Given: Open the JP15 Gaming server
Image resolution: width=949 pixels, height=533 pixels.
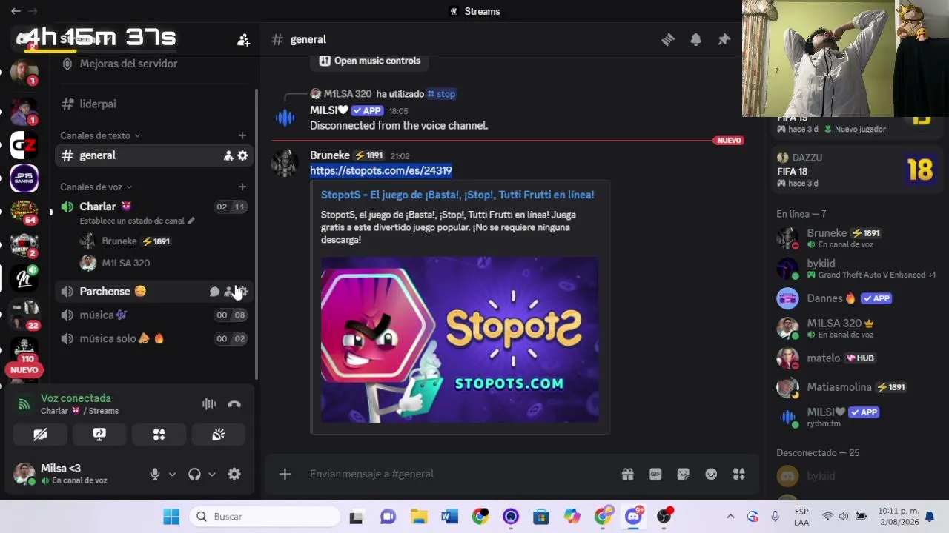Looking at the screenshot, I should 24,178.
